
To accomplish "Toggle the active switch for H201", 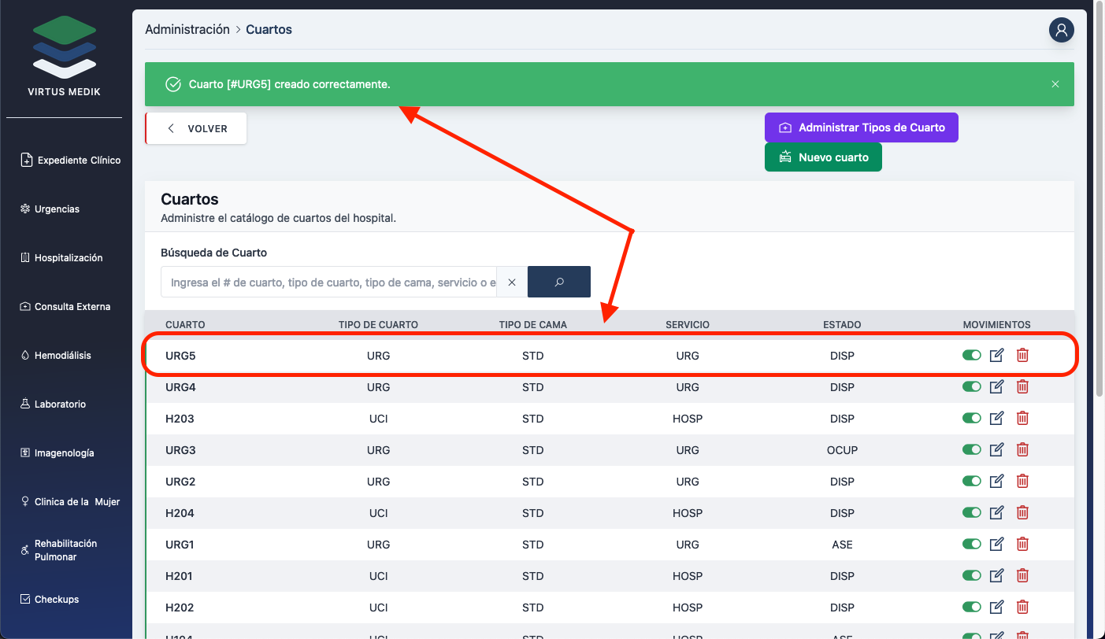I will click(972, 576).
